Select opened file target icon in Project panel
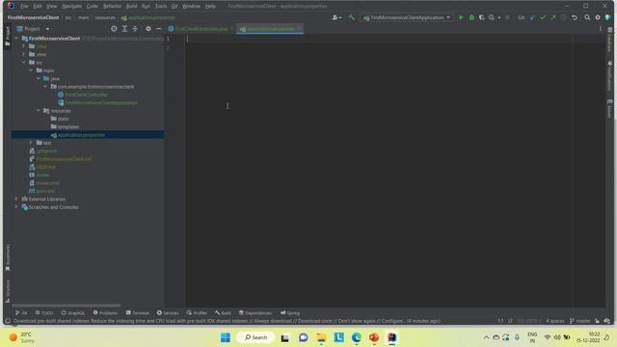The image size is (617, 347). coord(114,29)
